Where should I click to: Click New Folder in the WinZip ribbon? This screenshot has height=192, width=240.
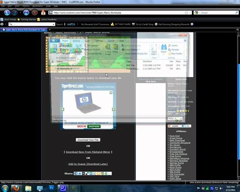pos(175,54)
